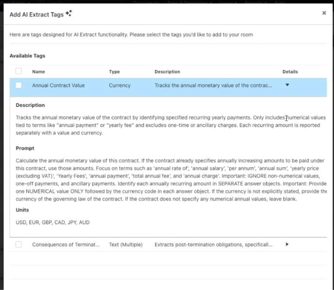Expand the Consequences of Termination details arrow
334x290 pixels.
(x=287, y=244)
